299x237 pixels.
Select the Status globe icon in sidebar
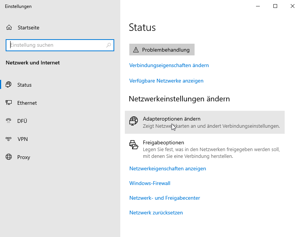(9, 84)
